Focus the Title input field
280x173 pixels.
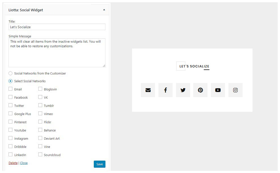[x=57, y=27]
